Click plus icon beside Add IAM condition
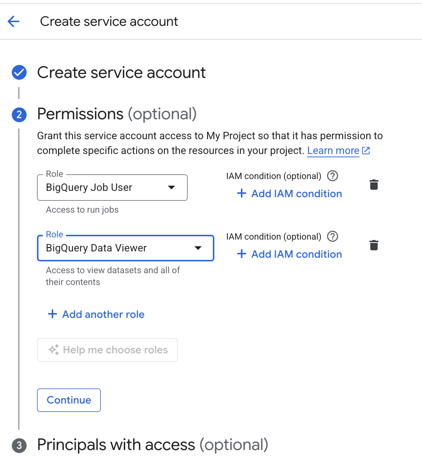 pos(241,193)
